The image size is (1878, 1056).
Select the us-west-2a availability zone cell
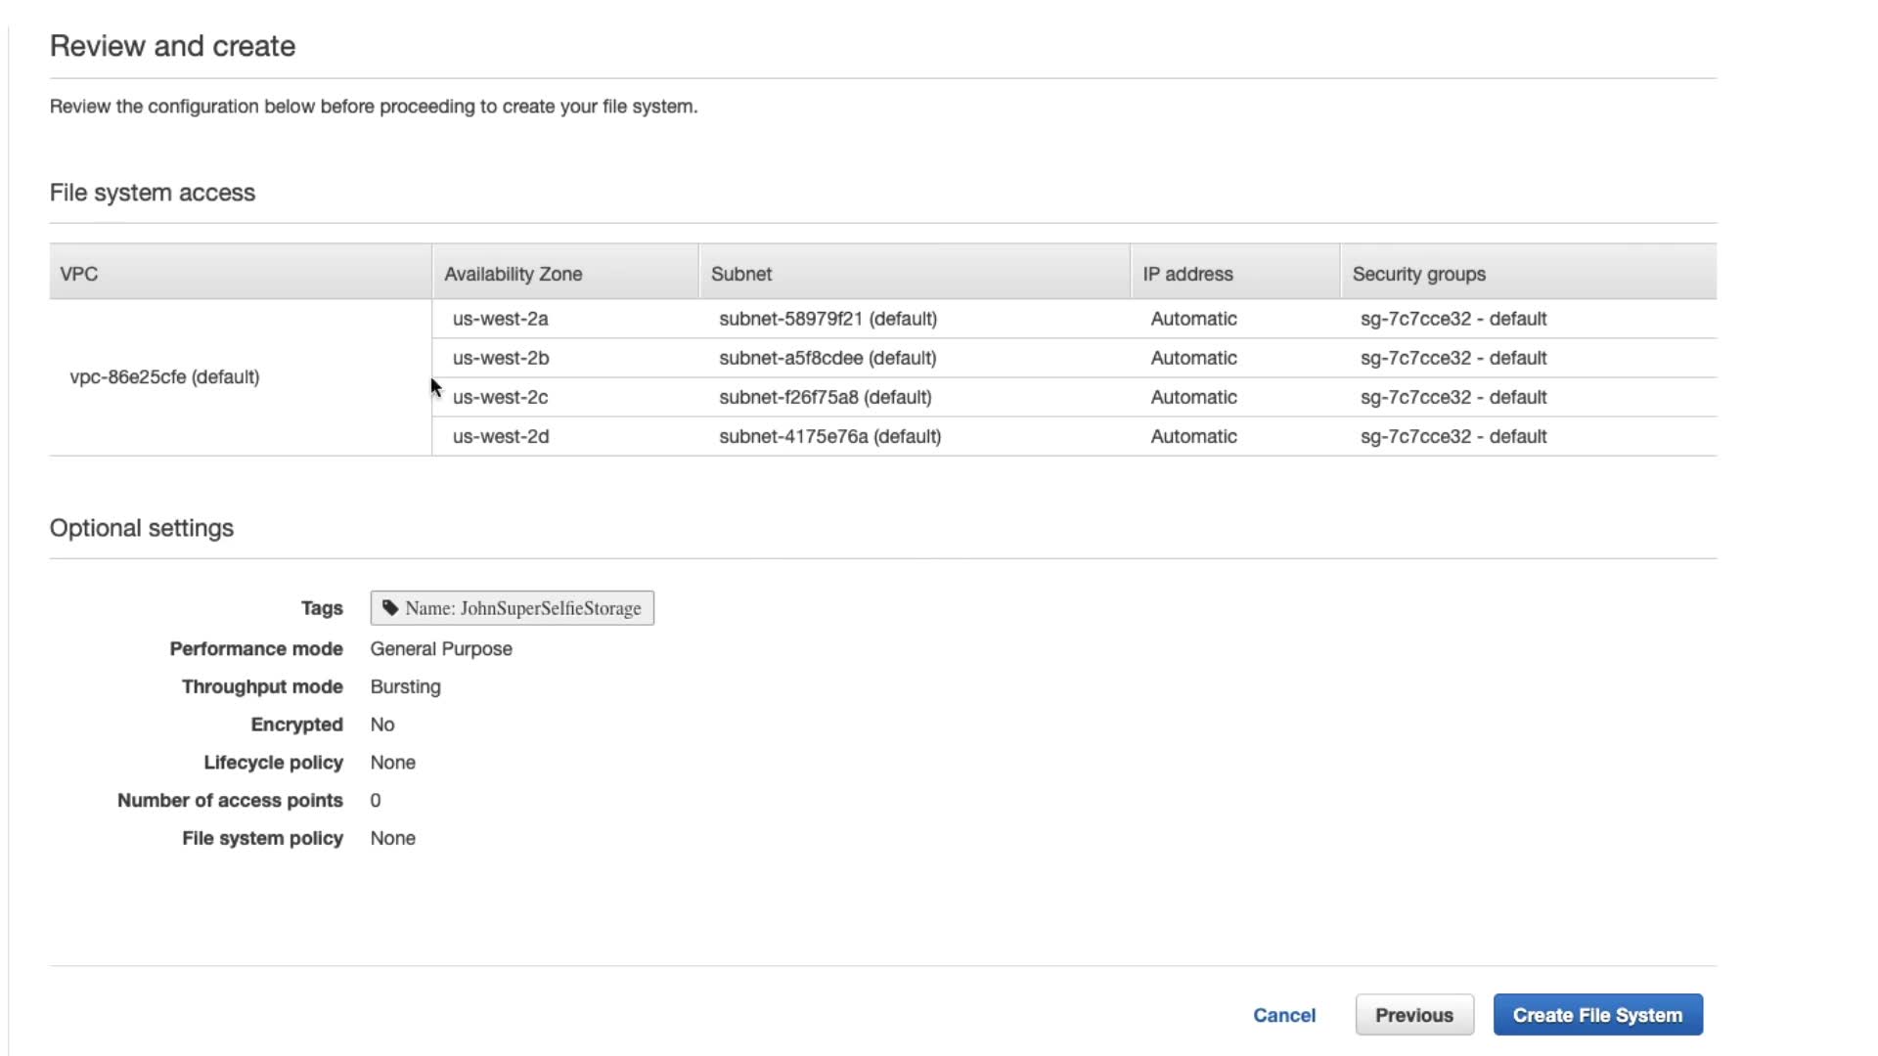500,319
